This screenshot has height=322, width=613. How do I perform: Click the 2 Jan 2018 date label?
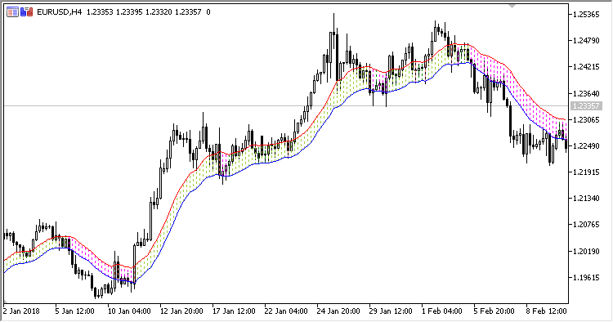click(x=21, y=311)
